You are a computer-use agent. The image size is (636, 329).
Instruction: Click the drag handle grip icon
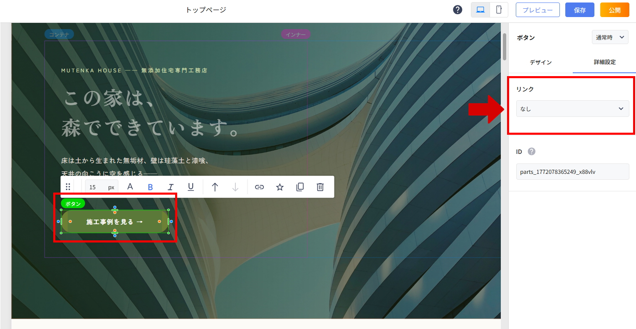pos(68,187)
